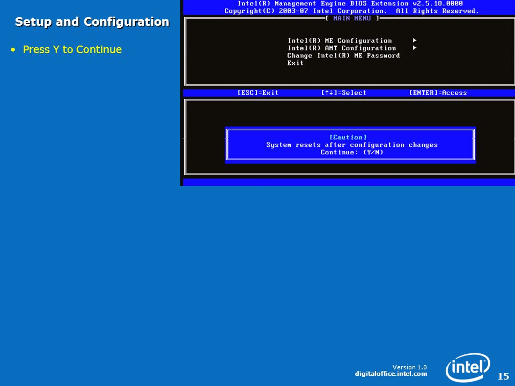Click the [ENTER]=Access hint
This screenshot has height=386, width=515.
pos(438,93)
